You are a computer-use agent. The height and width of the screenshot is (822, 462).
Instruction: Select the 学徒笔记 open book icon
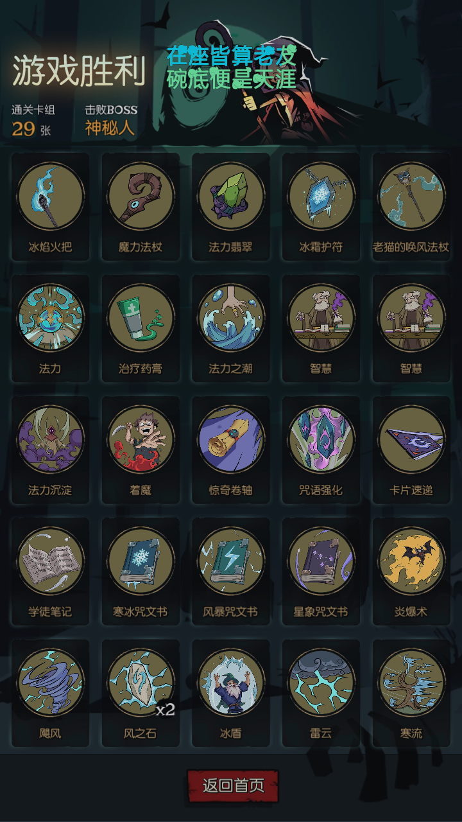click(x=50, y=561)
